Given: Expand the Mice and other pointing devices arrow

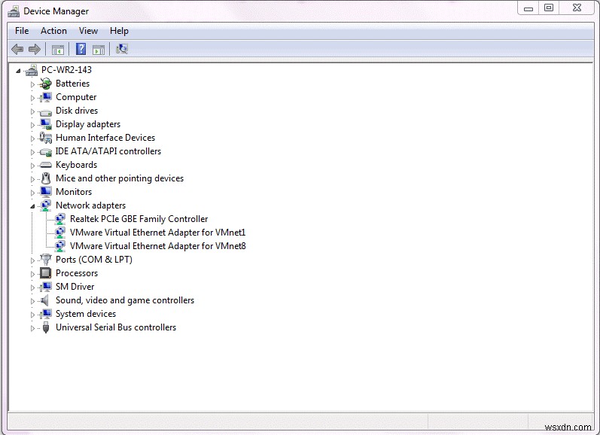Looking at the screenshot, I should [32, 179].
